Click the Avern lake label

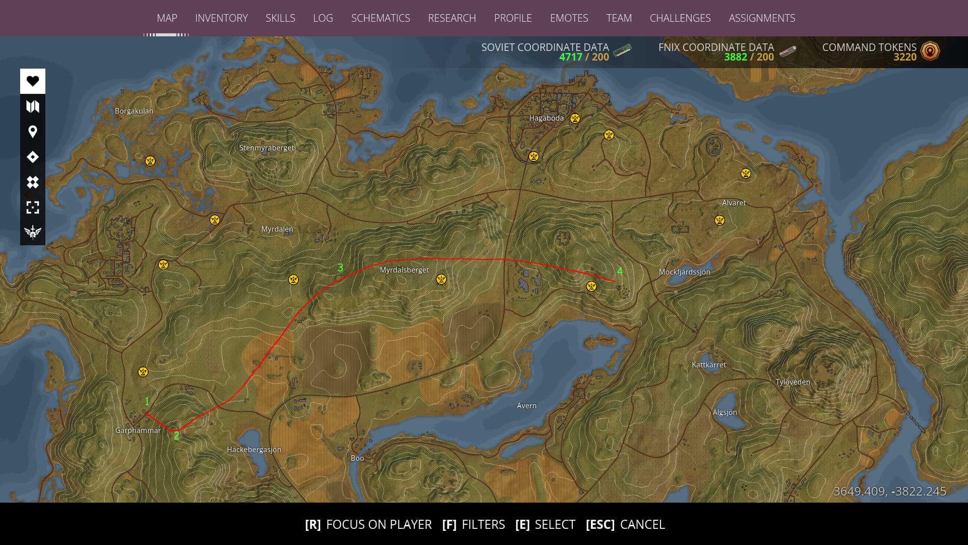(526, 406)
